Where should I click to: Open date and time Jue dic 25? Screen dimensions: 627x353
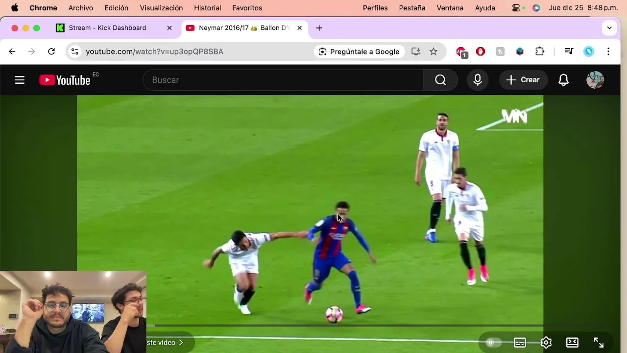point(583,8)
